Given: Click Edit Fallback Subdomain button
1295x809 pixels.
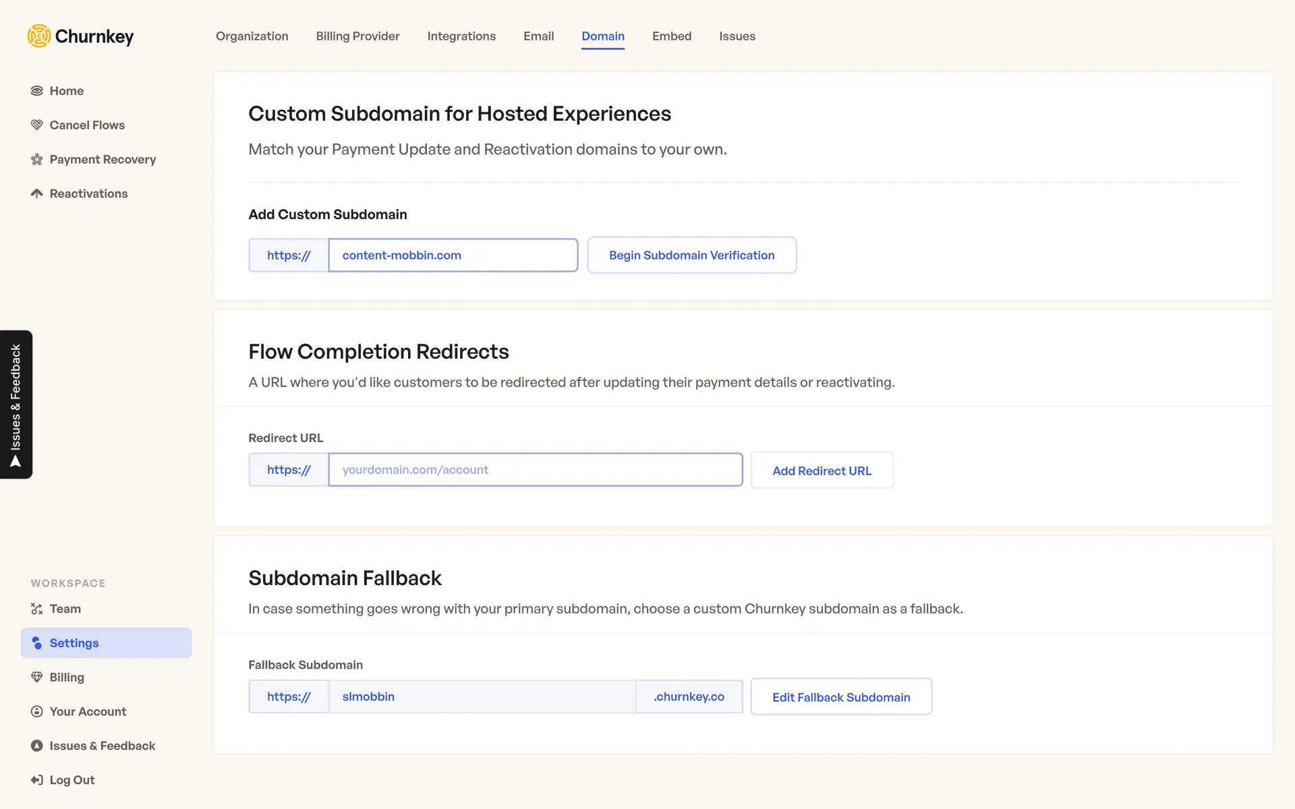Looking at the screenshot, I should click(840, 697).
